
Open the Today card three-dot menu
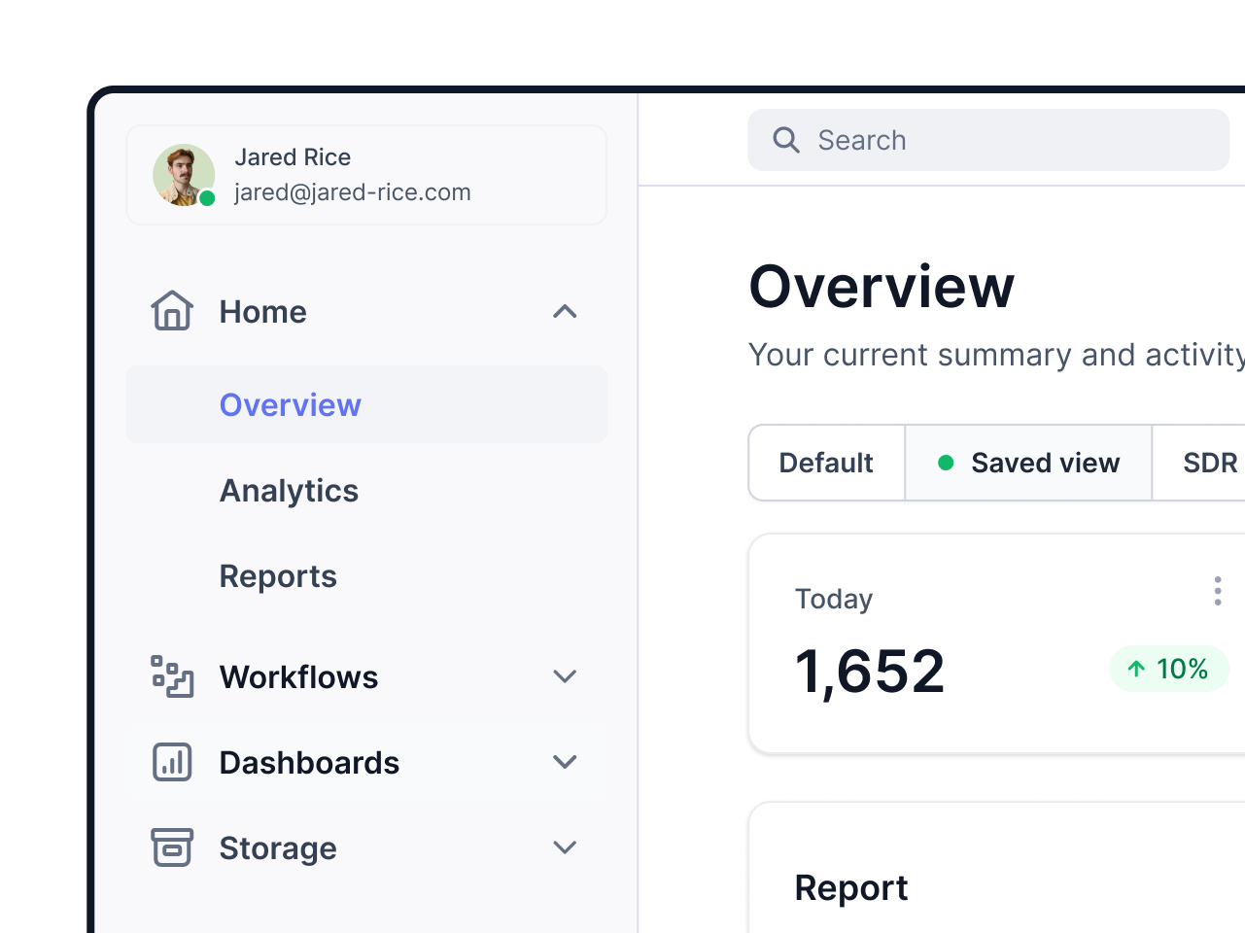(1217, 591)
